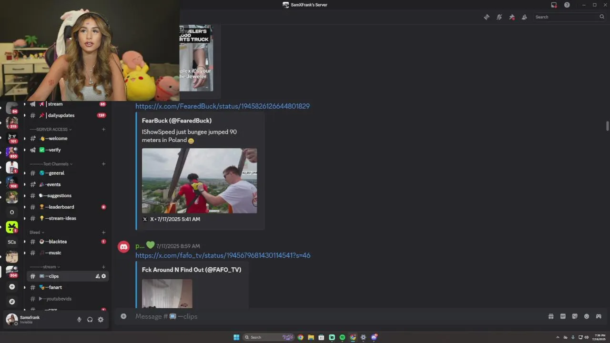Toggle deafen headphones in user panel
This screenshot has width=610, height=343.
[x=90, y=320]
